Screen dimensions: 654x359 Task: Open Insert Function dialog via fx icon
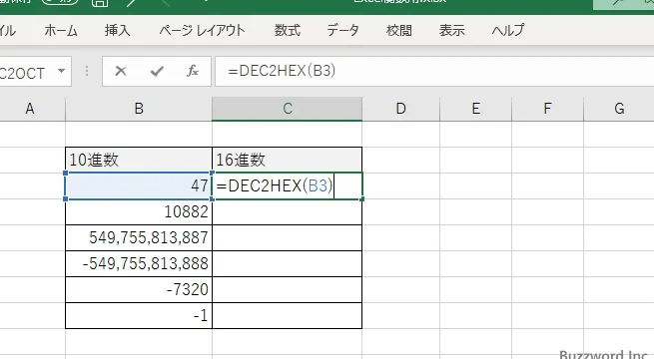point(193,71)
